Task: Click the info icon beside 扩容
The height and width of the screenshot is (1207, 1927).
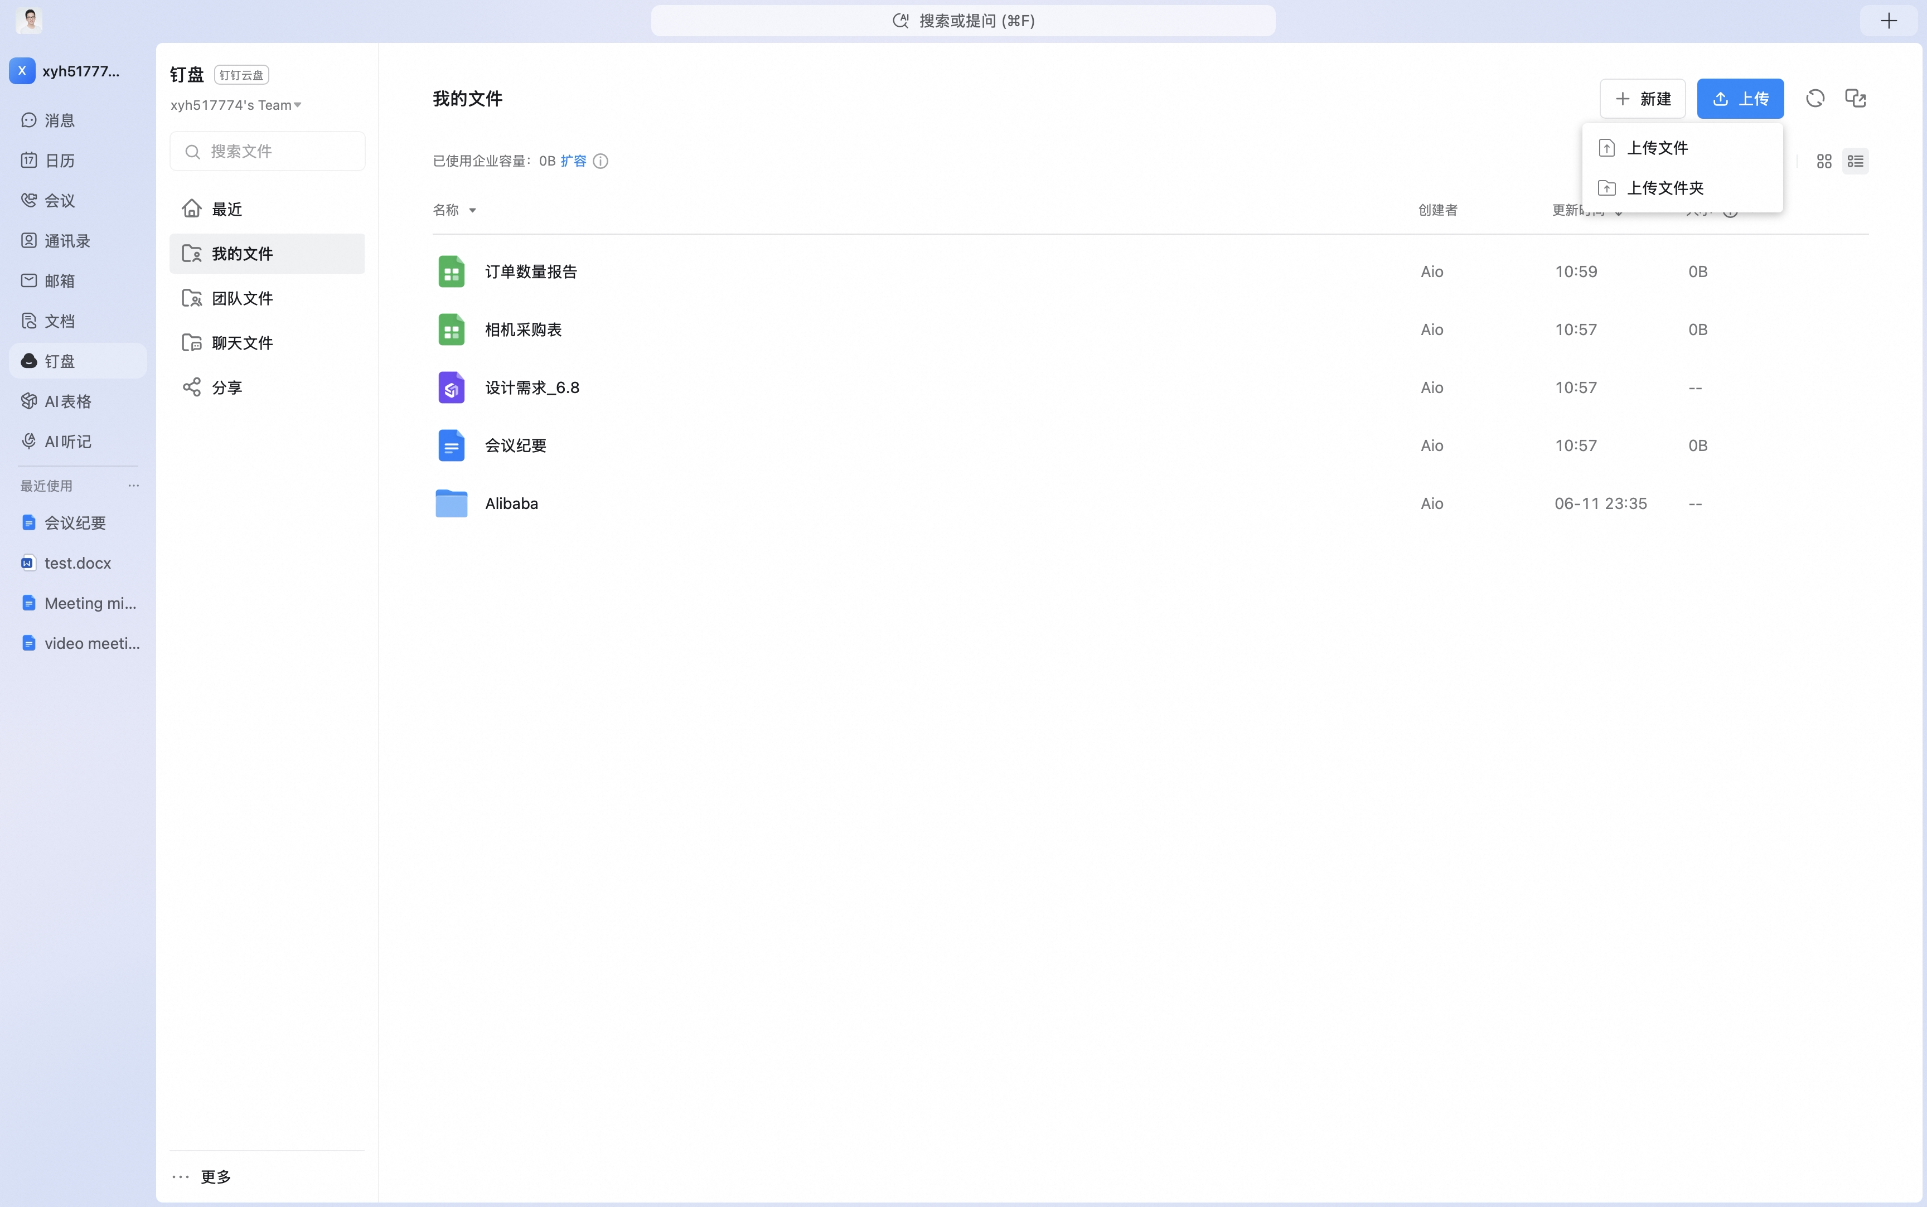Action: [601, 161]
